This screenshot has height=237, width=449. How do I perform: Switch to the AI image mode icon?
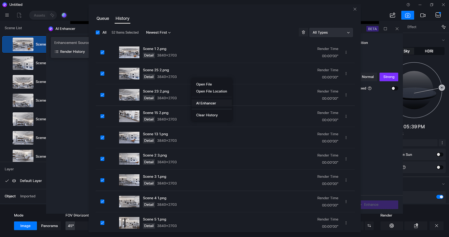(x=393, y=15)
